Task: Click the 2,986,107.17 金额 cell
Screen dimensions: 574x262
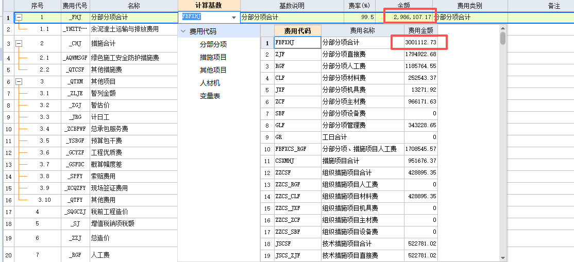Action: [x=404, y=17]
